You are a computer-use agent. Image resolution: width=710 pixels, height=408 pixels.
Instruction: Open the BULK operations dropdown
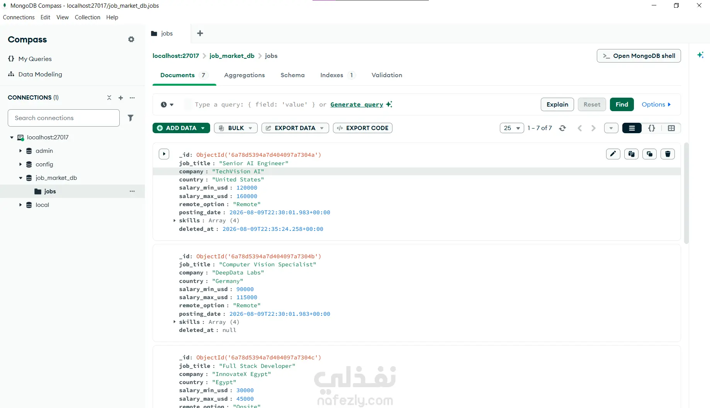(x=236, y=128)
